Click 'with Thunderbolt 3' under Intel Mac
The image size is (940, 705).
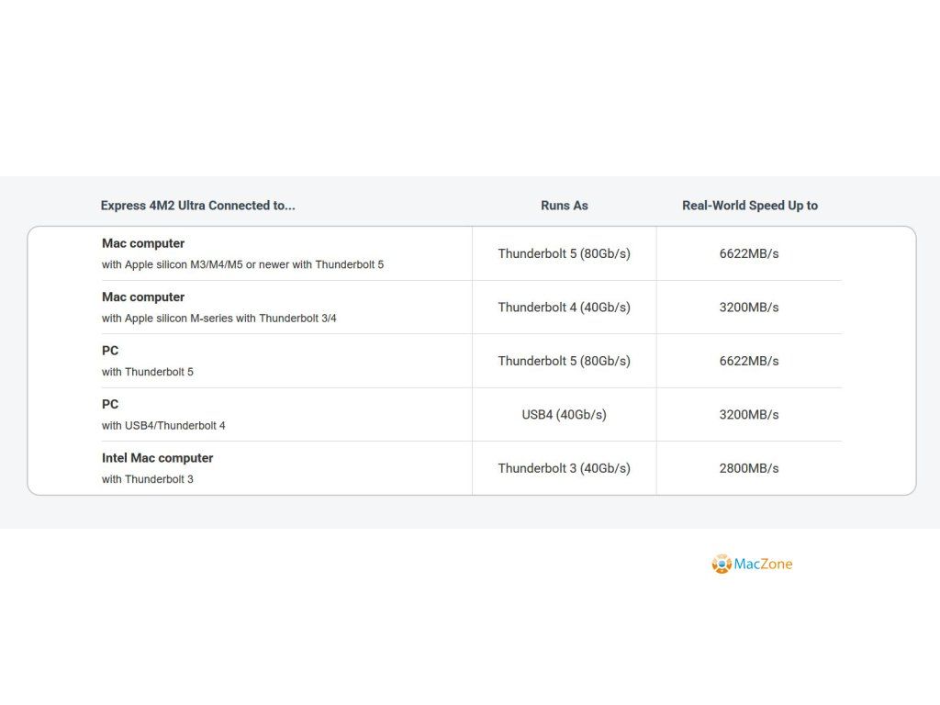point(148,479)
